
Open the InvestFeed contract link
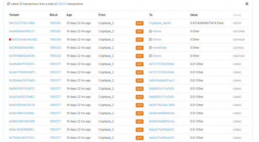(x=159, y=48)
